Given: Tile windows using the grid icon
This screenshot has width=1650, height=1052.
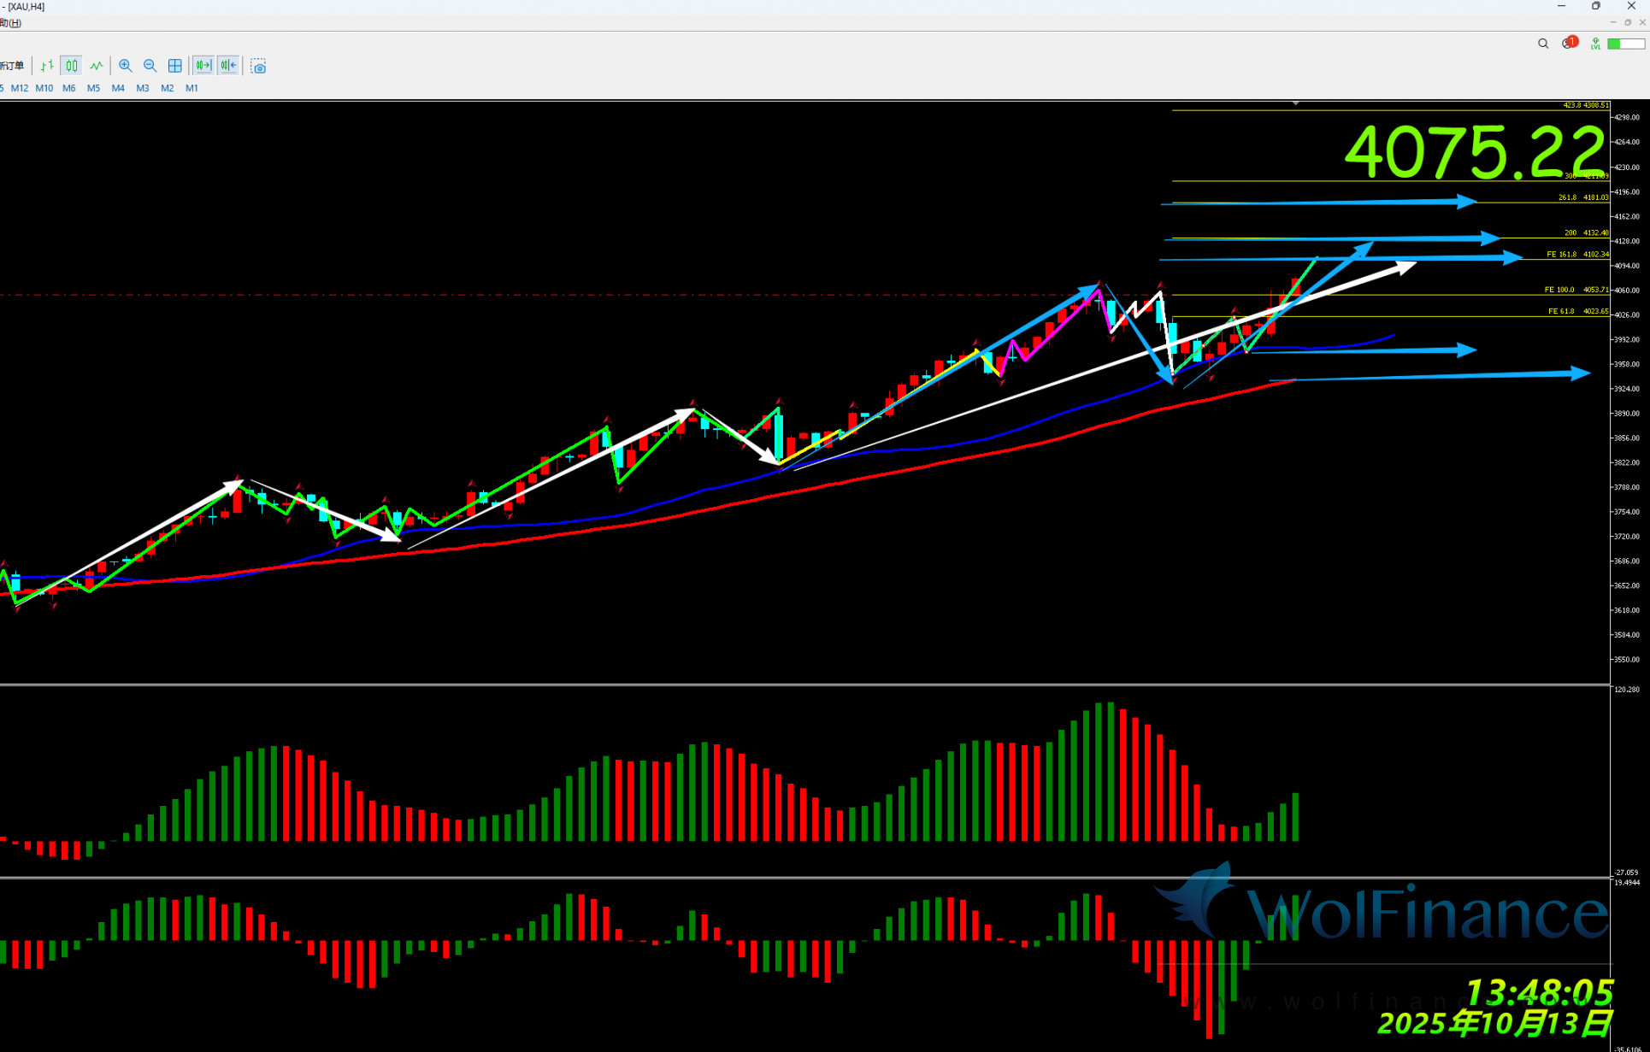Looking at the screenshot, I should click(175, 66).
